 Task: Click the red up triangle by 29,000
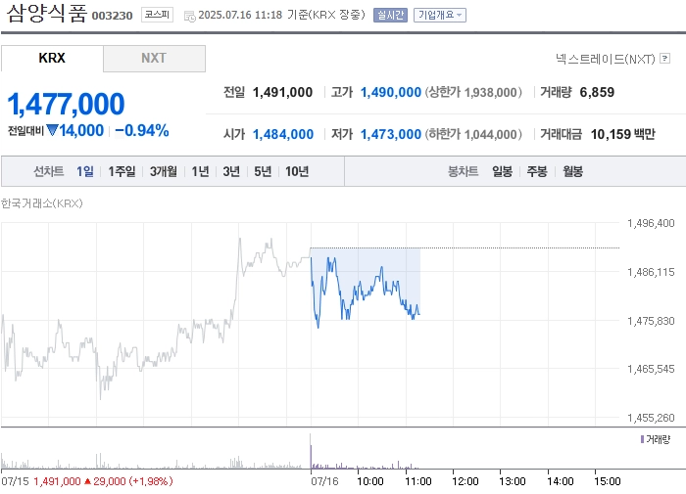[x=87, y=481]
